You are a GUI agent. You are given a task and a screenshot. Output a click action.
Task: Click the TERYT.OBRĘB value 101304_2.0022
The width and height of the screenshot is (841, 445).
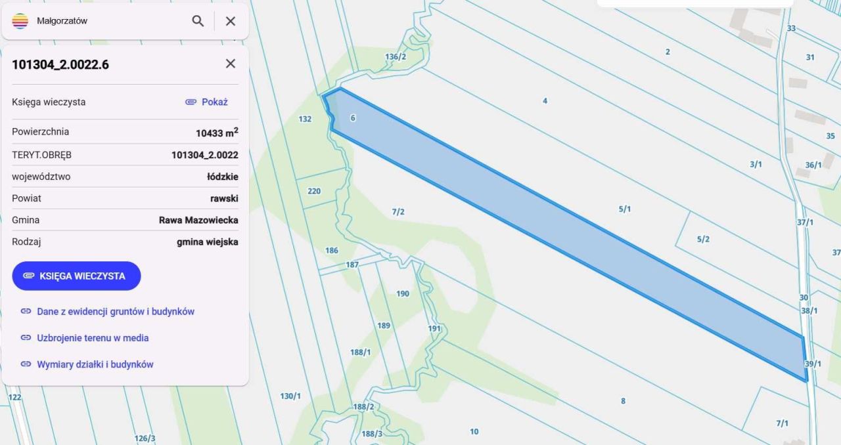click(205, 155)
